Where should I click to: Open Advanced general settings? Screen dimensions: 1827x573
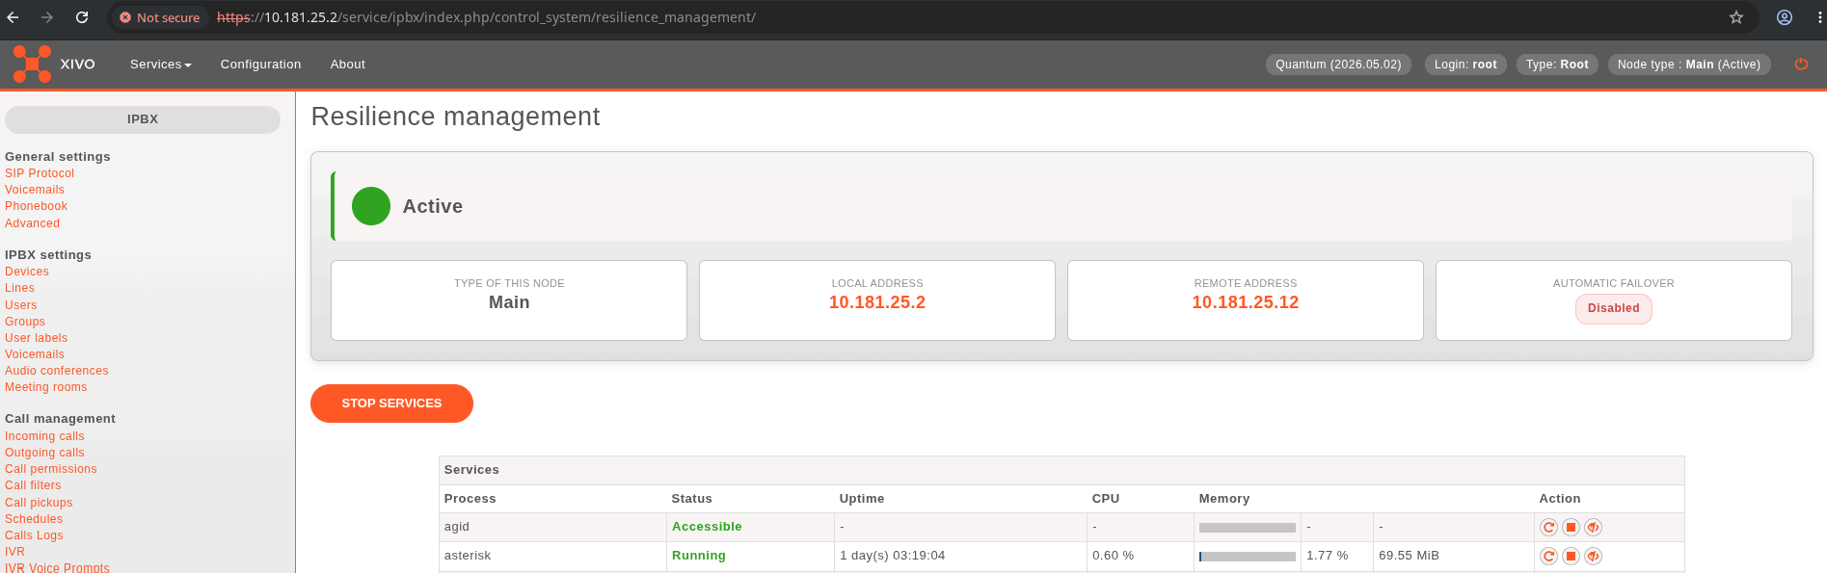32,223
